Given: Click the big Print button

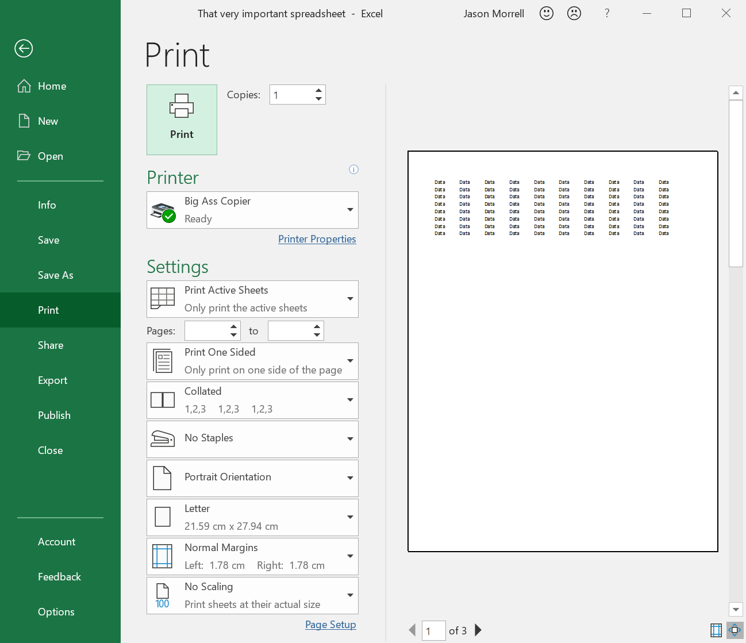Looking at the screenshot, I should (182, 120).
